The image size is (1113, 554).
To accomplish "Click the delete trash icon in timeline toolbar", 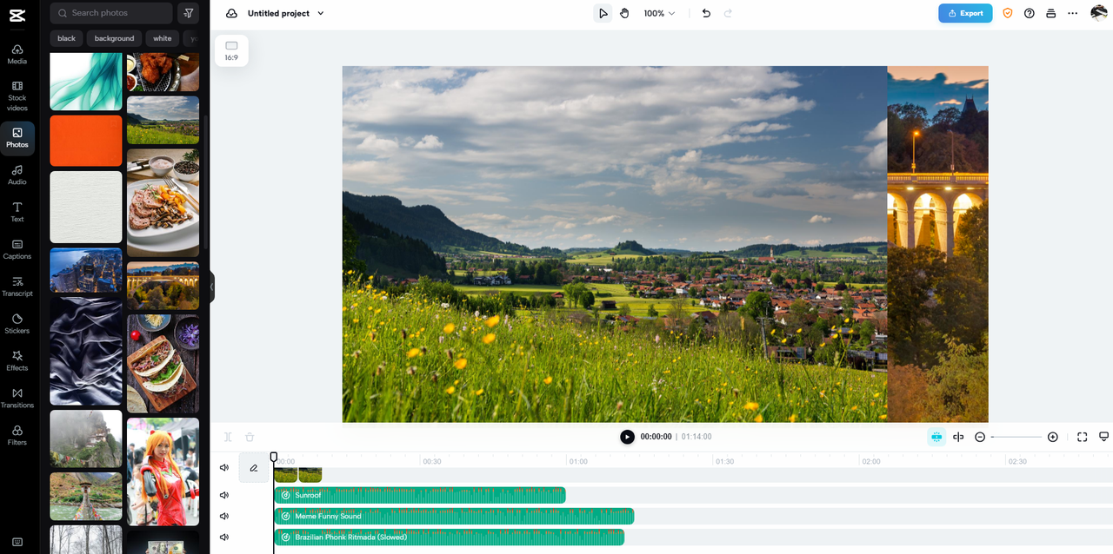I will point(250,437).
